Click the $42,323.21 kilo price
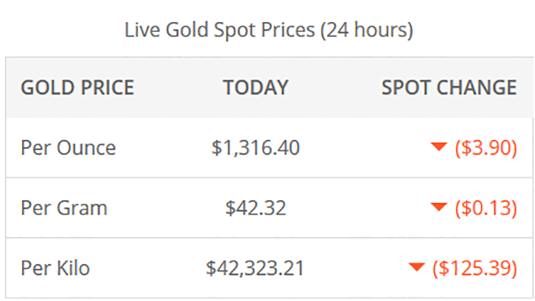Image resolution: width=535 pixels, height=301 pixels. [255, 268]
